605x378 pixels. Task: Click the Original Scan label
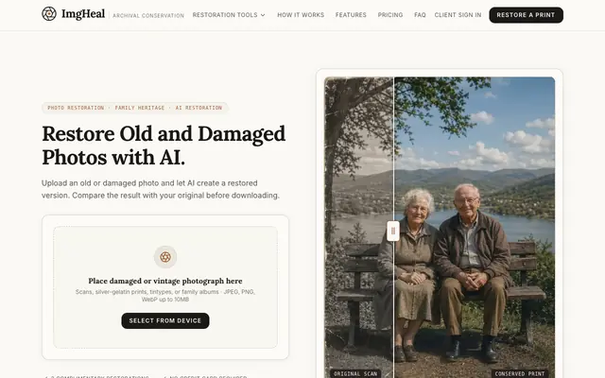[355, 374]
